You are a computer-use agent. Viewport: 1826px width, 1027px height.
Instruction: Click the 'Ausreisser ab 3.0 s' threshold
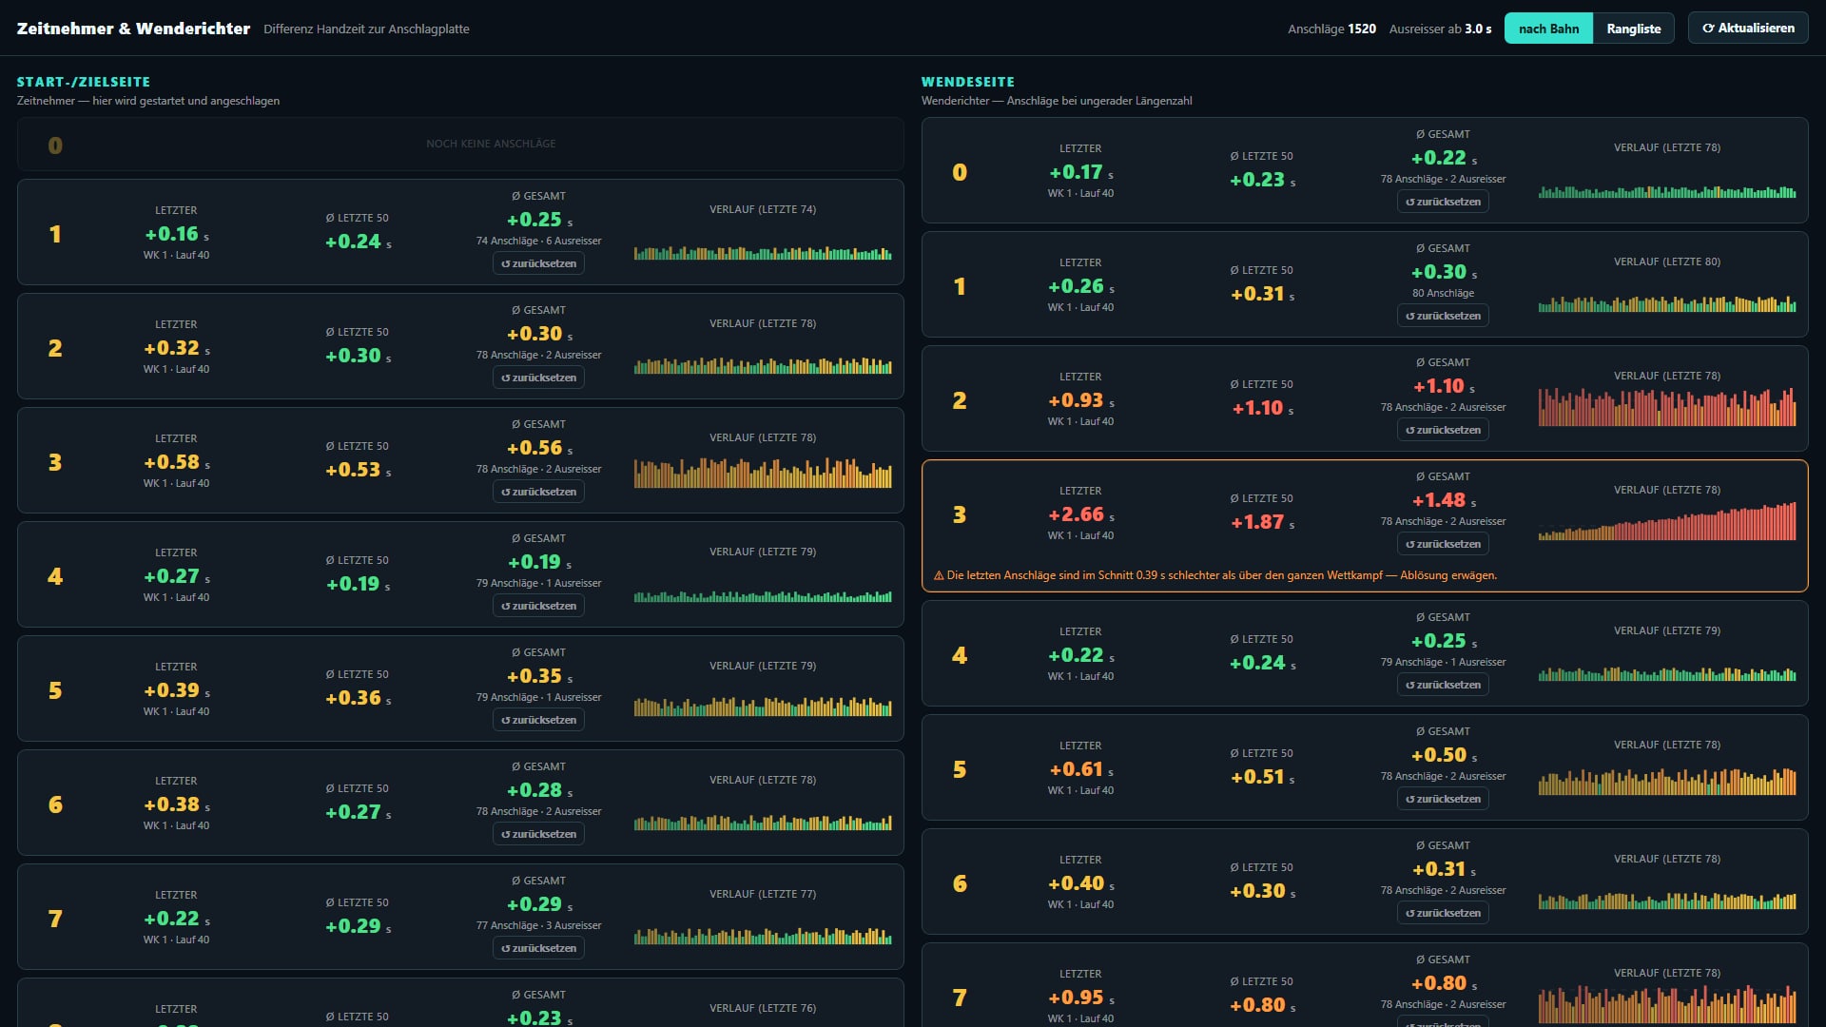(x=1440, y=29)
